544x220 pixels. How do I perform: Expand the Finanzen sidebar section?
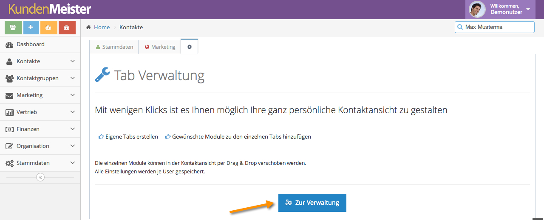(40, 129)
